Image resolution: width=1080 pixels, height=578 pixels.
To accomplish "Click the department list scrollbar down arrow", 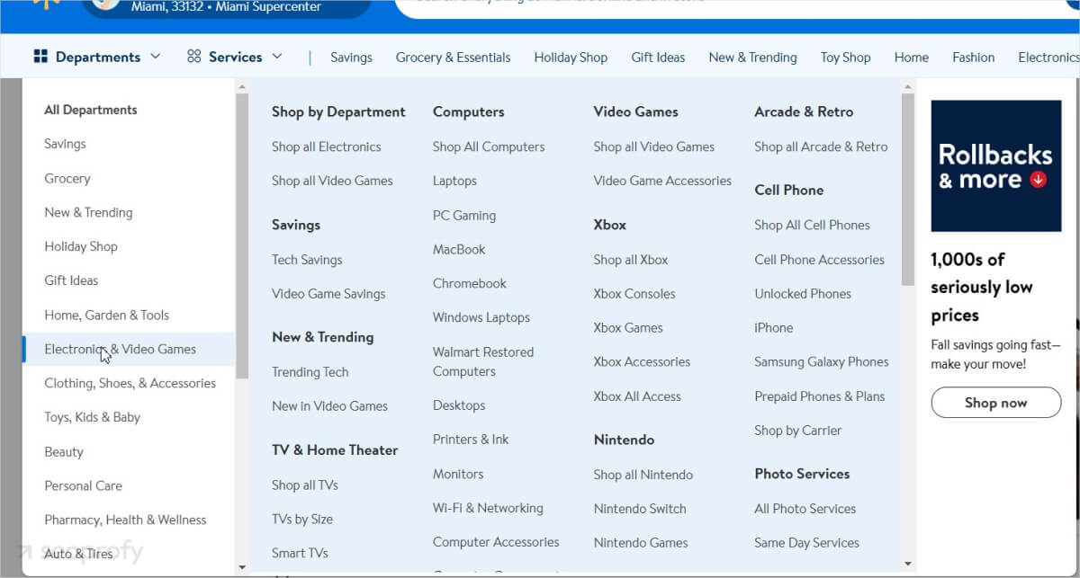I will coord(241,567).
